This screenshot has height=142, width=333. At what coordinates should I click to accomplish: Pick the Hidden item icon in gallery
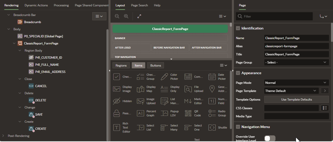point(117,101)
